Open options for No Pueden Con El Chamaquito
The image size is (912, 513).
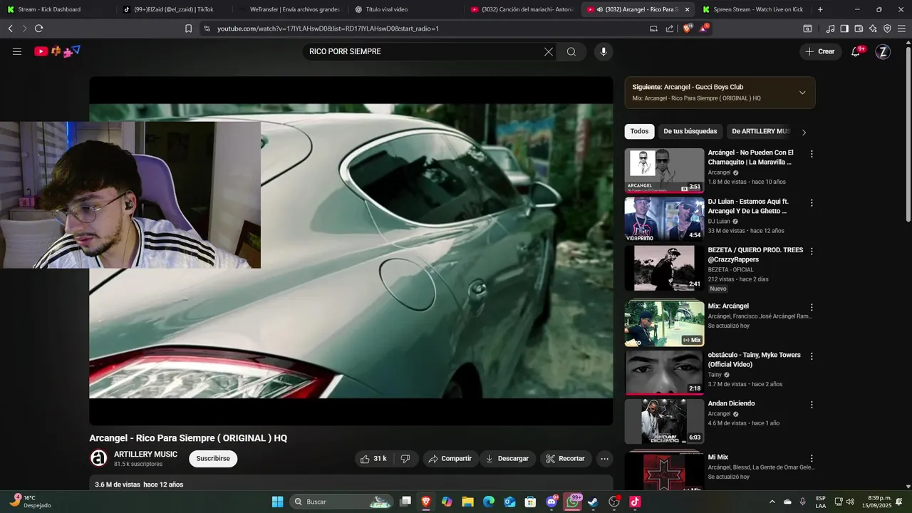pyautogui.click(x=812, y=154)
